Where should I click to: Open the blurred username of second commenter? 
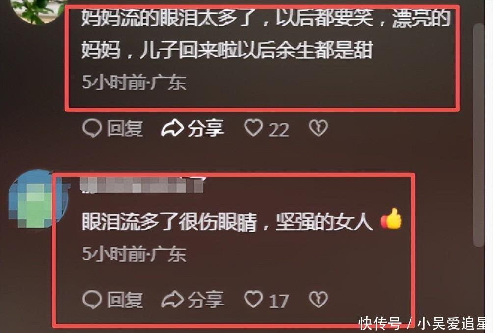(x=142, y=184)
